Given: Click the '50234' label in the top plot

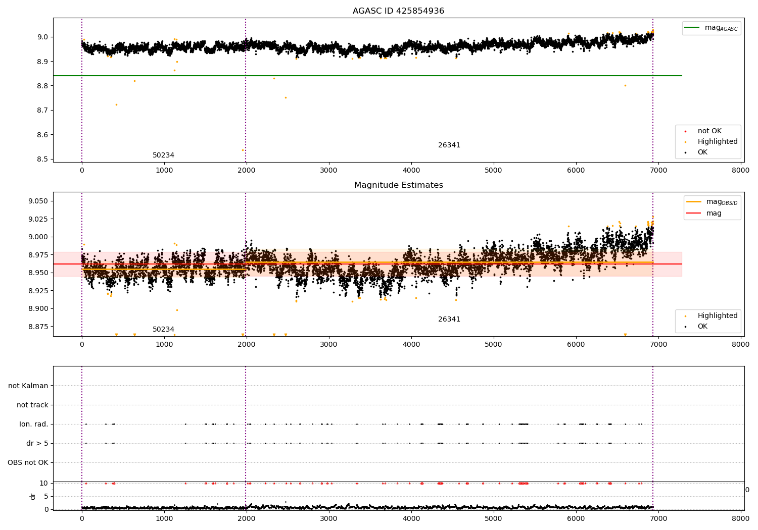Looking at the screenshot, I should tap(163, 155).
